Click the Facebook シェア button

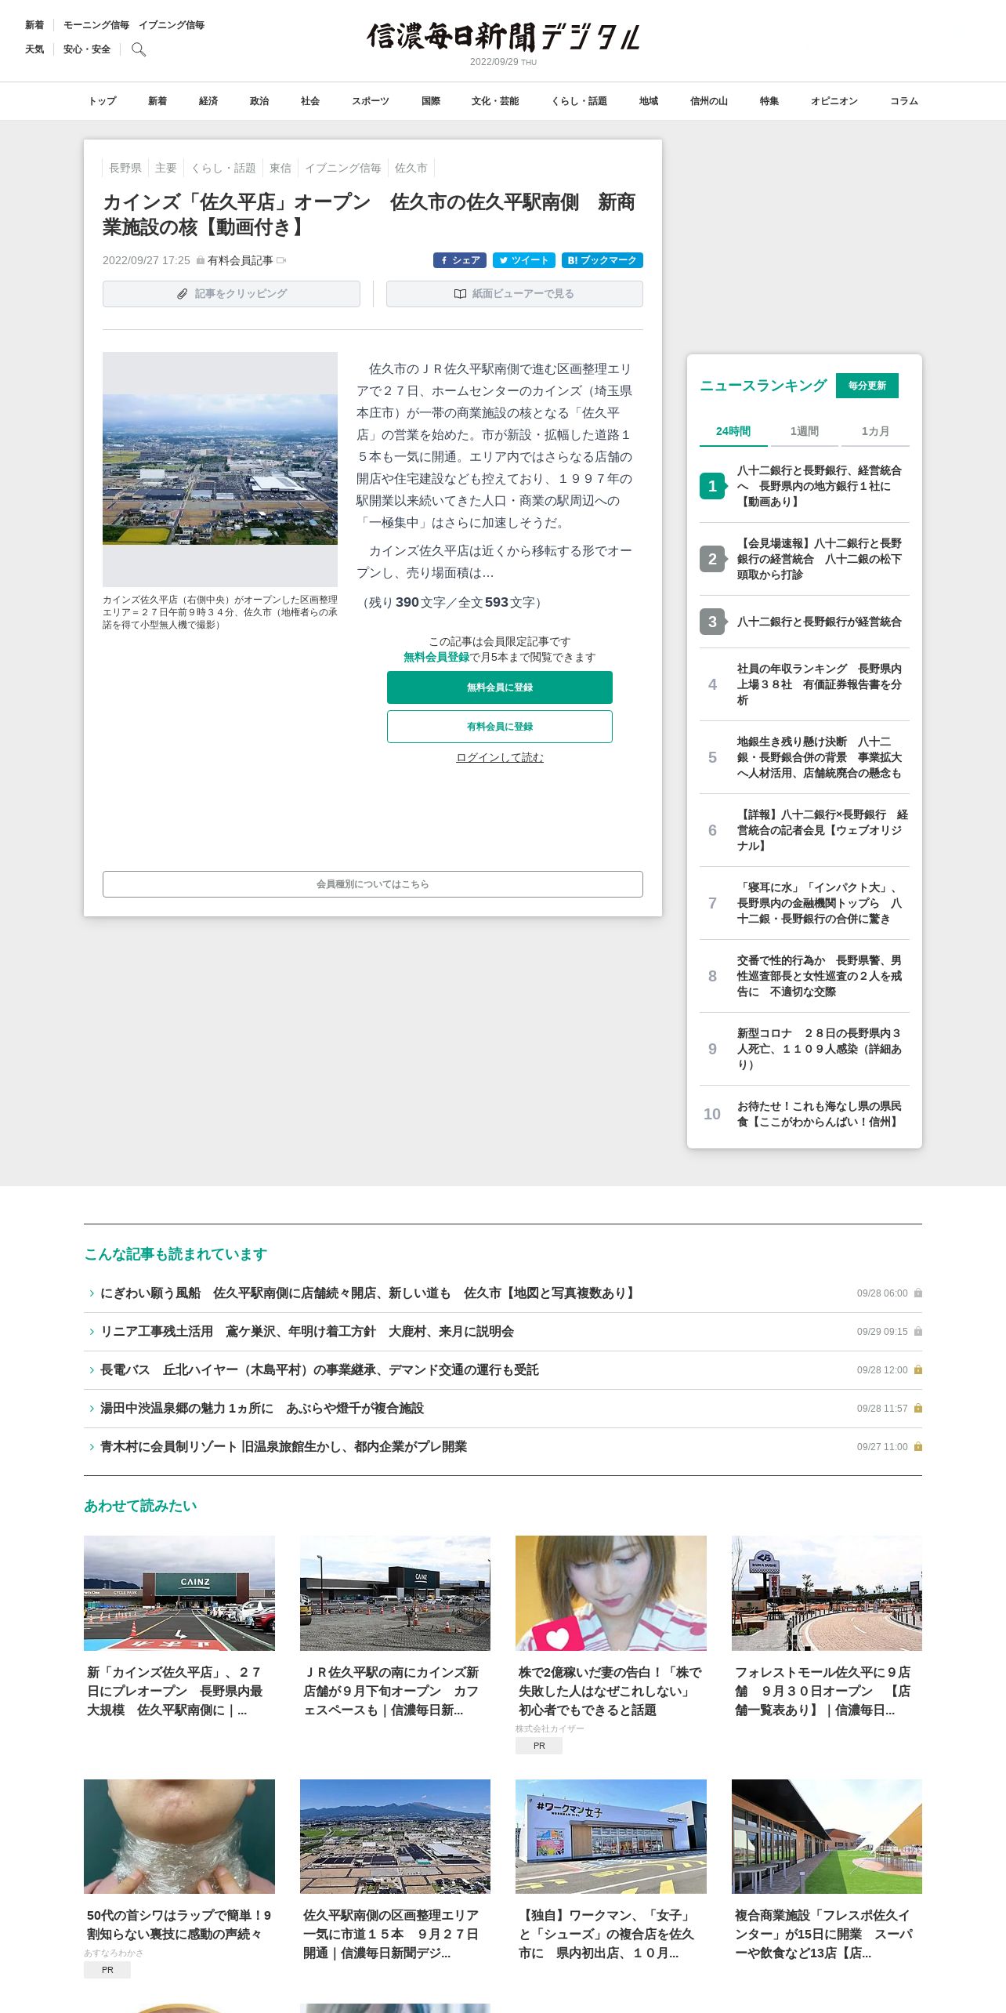coord(460,260)
